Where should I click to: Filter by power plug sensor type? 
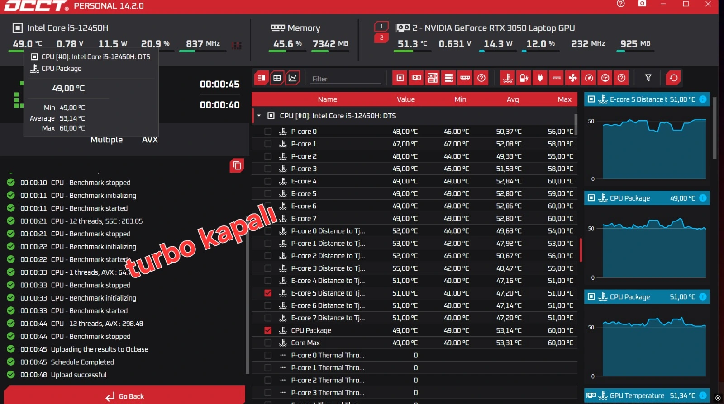click(540, 78)
